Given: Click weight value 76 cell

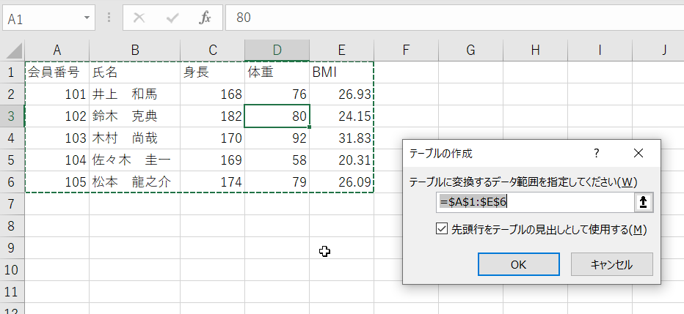Looking at the screenshot, I should click(x=277, y=94).
